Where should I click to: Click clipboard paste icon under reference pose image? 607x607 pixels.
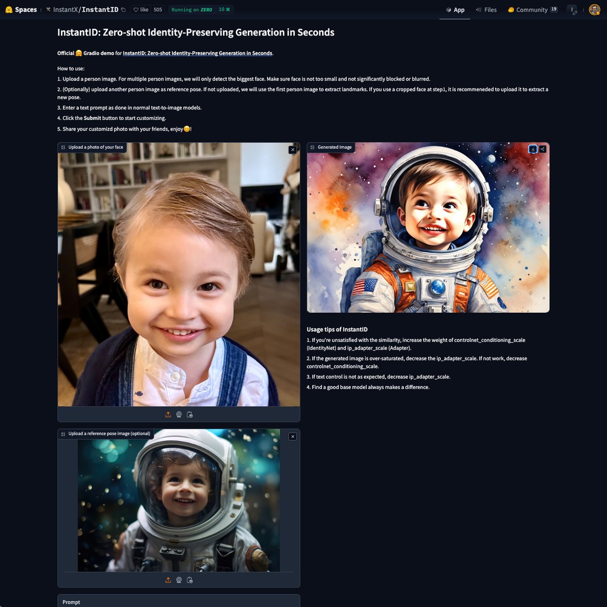point(190,580)
